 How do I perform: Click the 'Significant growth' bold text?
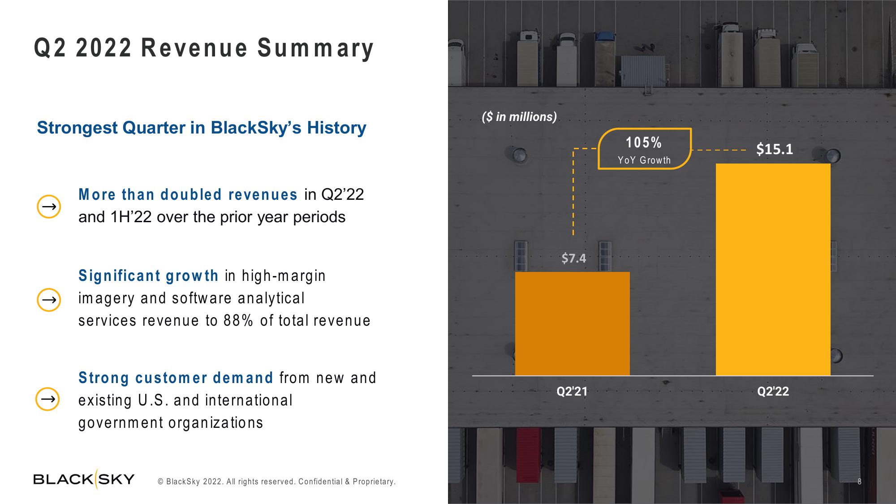149,276
